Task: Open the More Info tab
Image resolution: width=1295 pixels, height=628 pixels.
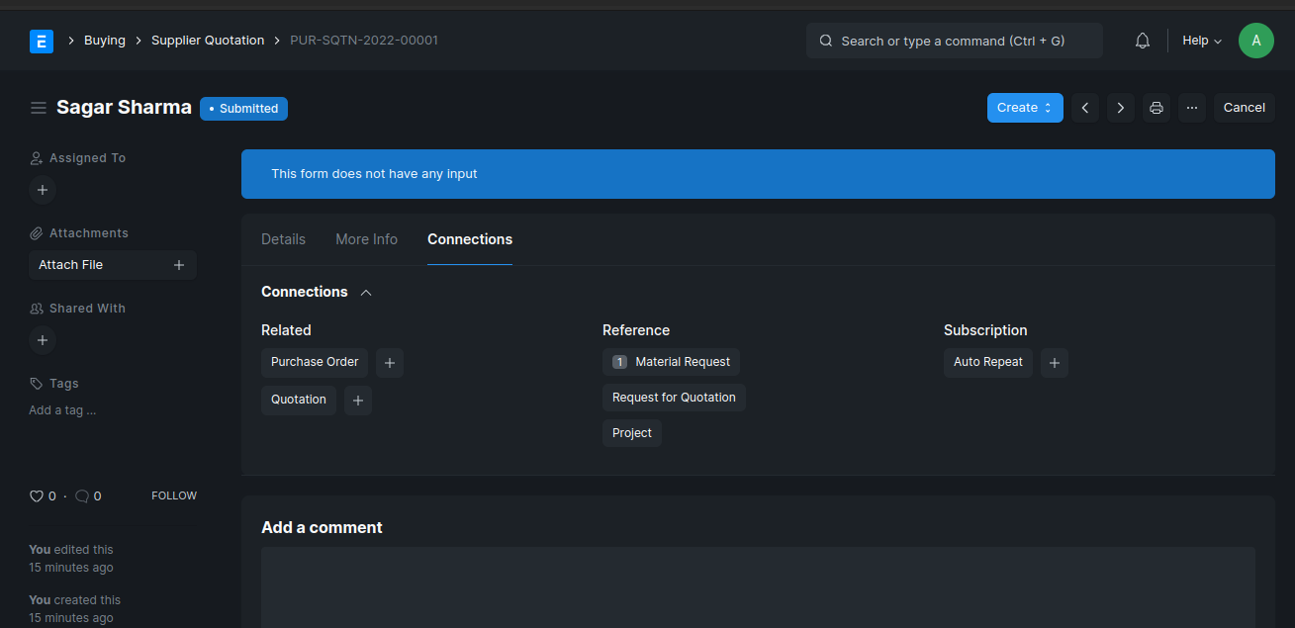Action: click(x=366, y=239)
